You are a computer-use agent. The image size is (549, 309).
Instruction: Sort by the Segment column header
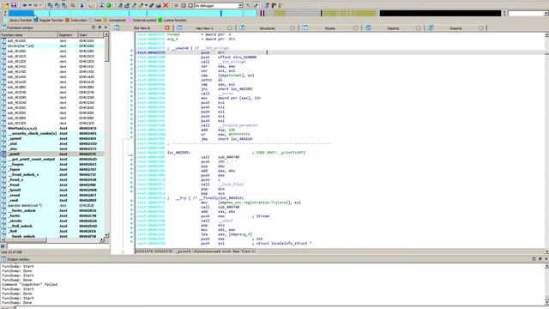click(68, 35)
